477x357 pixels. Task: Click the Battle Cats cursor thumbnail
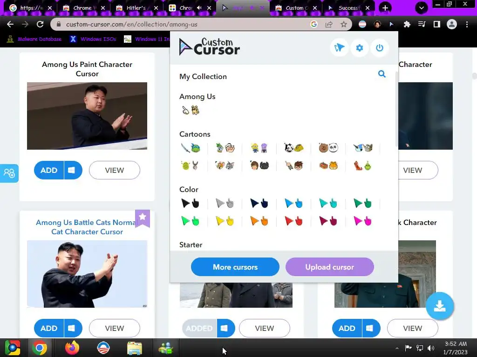pyautogui.click(x=87, y=274)
